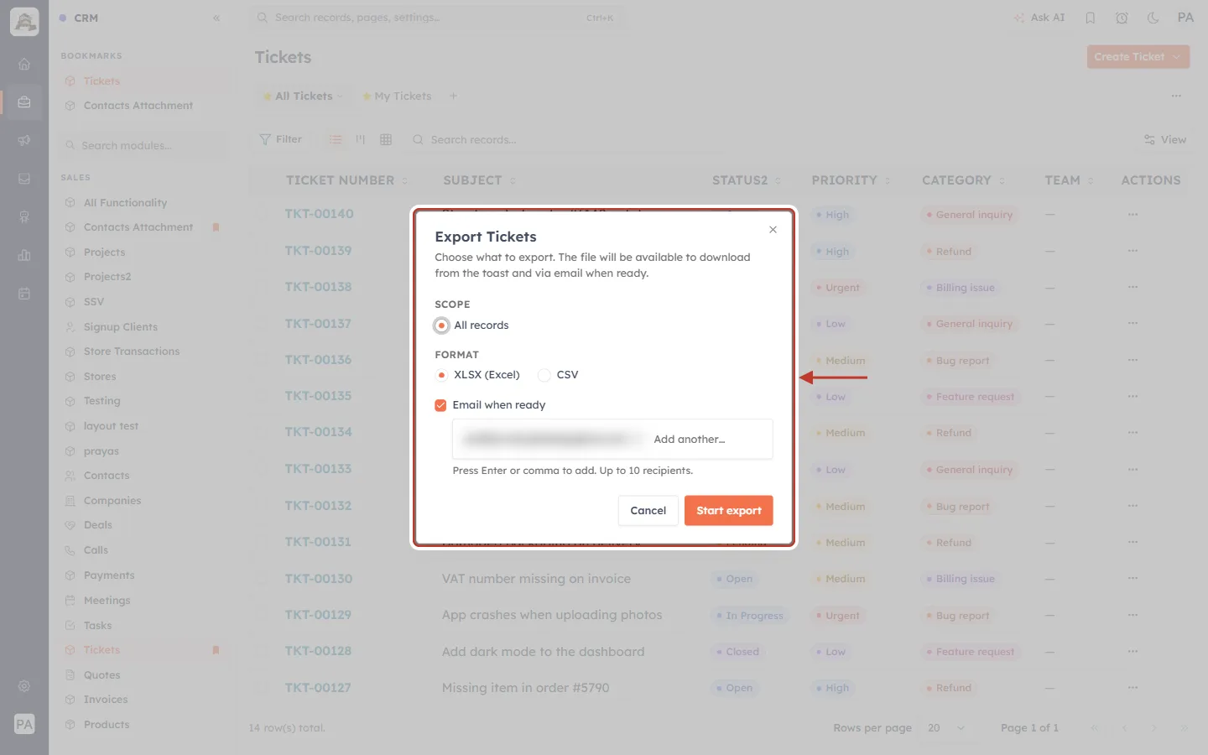This screenshot has height=755, width=1208.
Task: Click the bookmark icon in top bar
Action: 1091,18
